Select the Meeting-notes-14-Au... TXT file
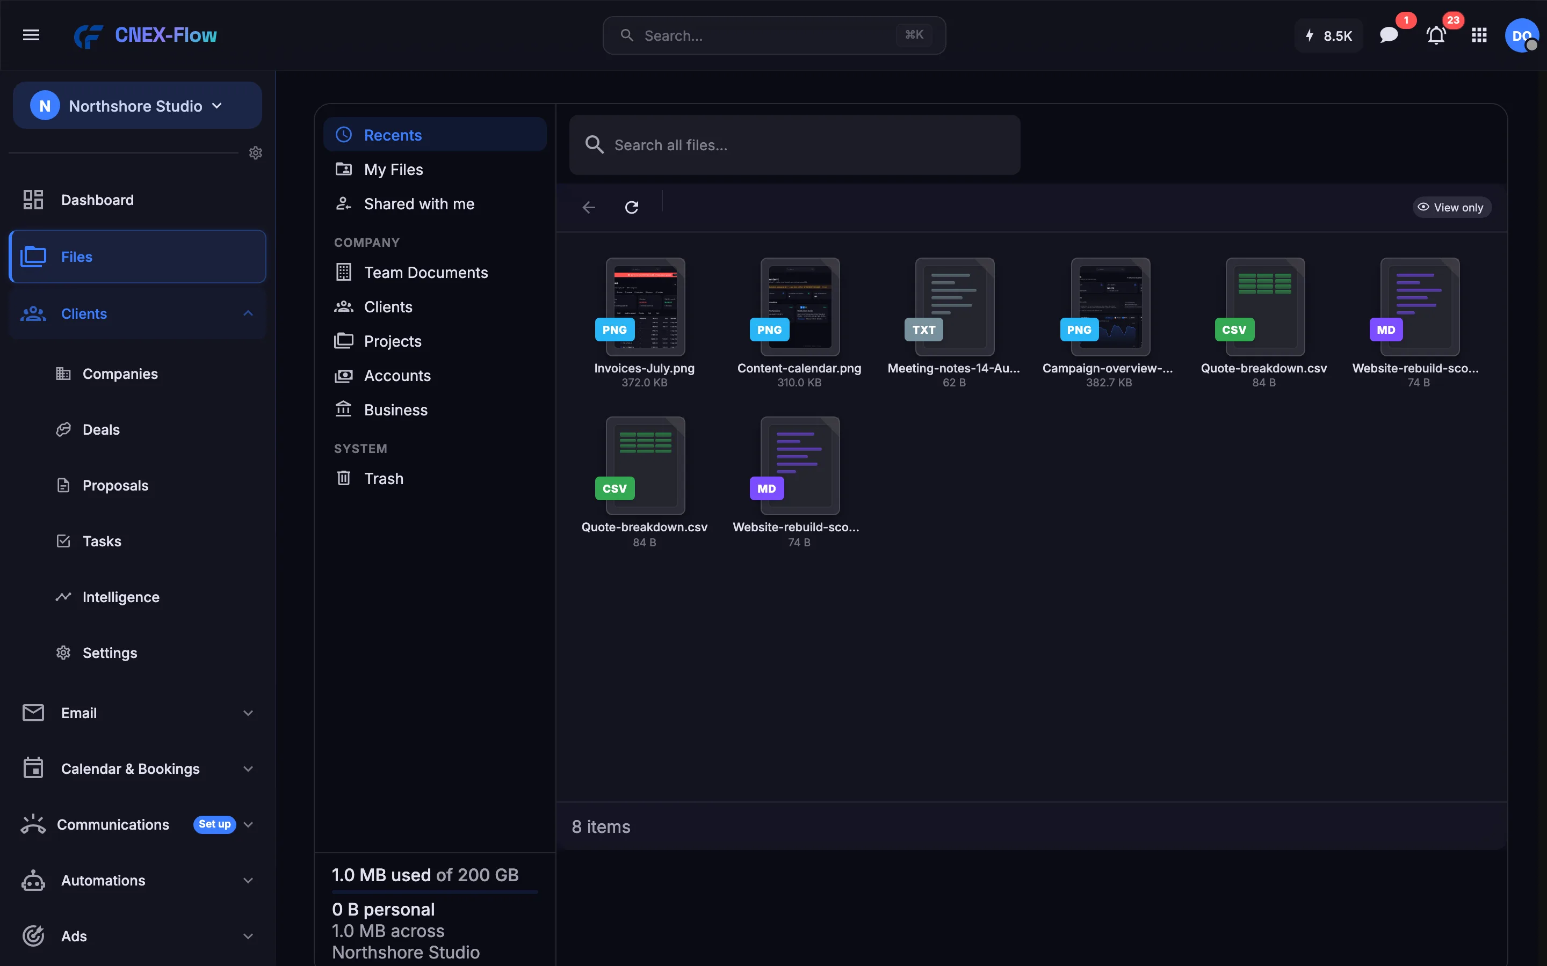This screenshot has width=1547, height=966. (x=955, y=306)
